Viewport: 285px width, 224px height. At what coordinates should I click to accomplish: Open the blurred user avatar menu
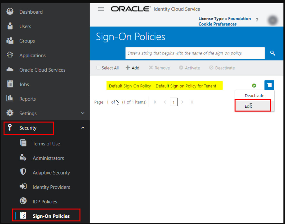point(273,20)
